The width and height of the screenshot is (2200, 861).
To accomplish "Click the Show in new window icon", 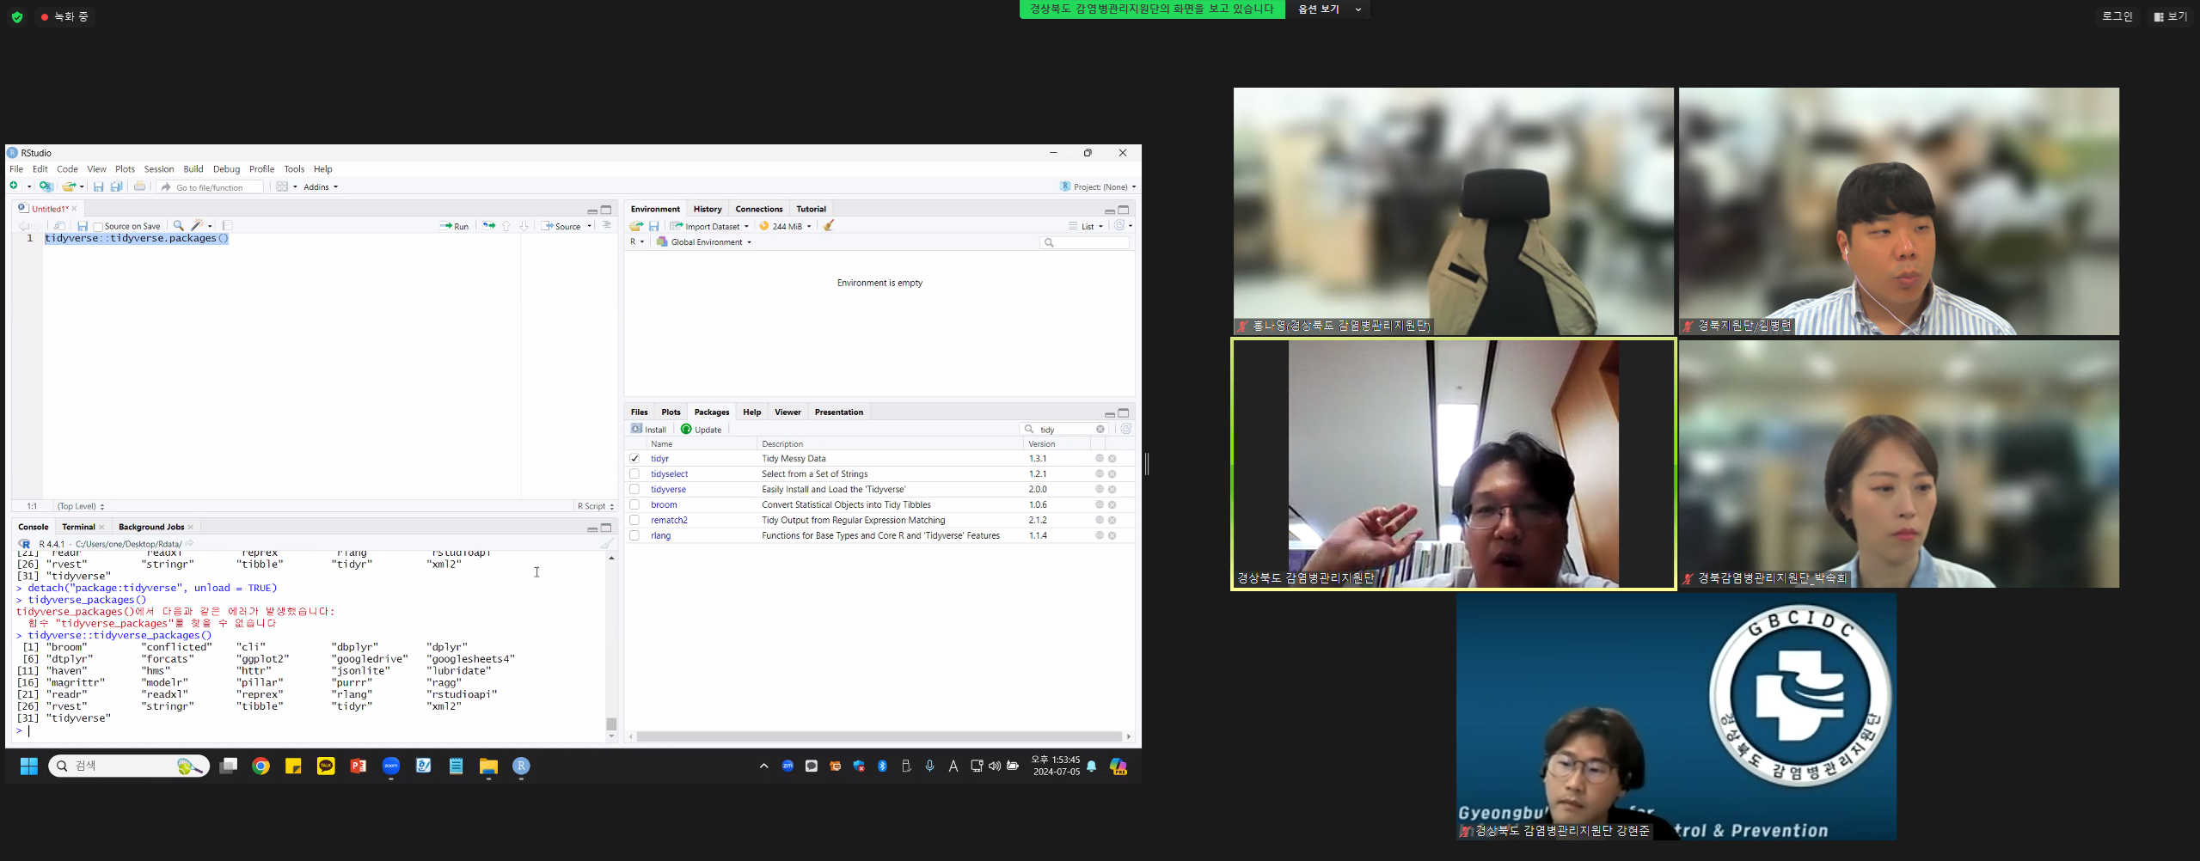I will (59, 226).
